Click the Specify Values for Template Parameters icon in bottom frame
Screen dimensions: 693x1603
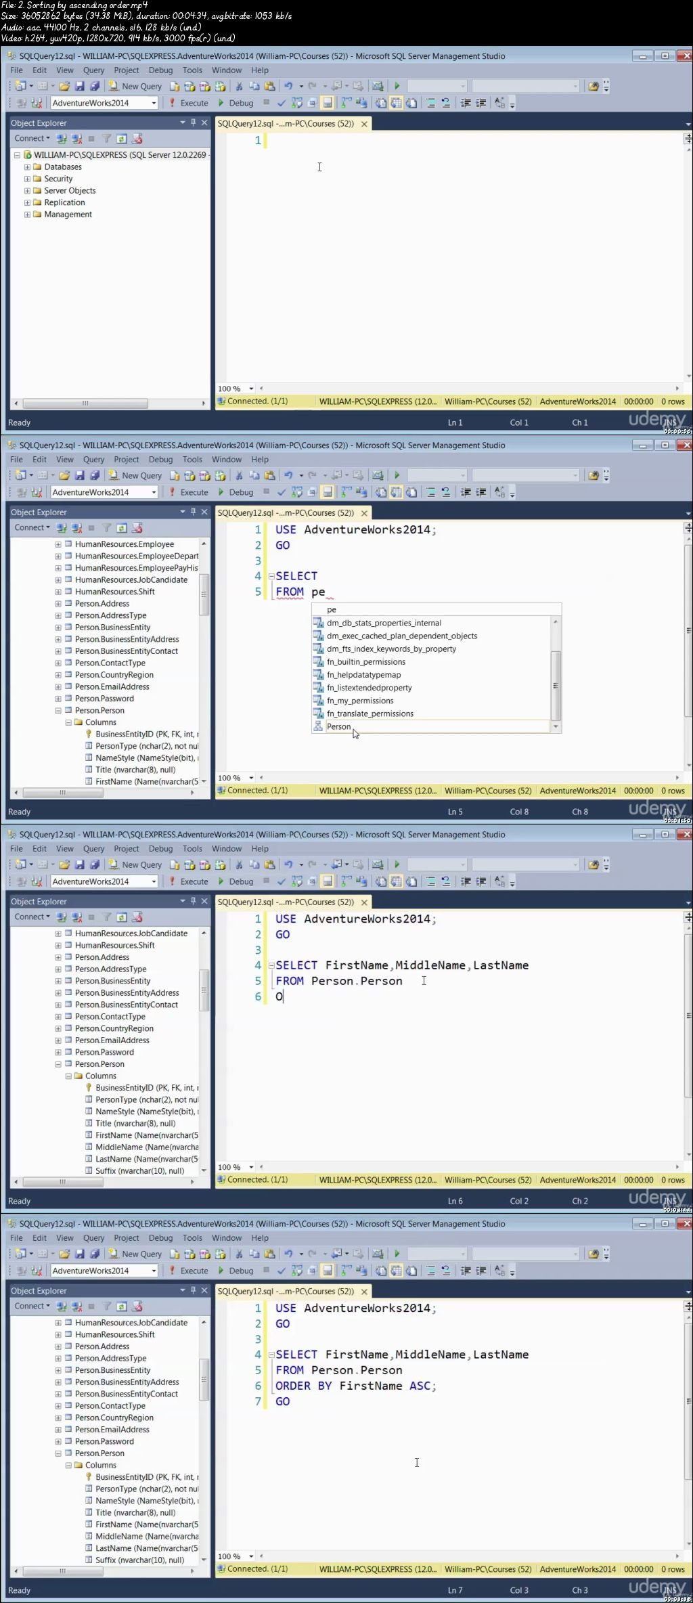pyautogui.click(x=499, y=1271)
